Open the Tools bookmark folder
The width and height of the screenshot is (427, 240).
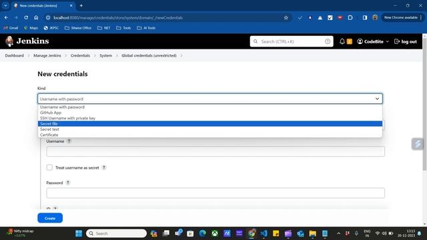click(x=123, y=28)
